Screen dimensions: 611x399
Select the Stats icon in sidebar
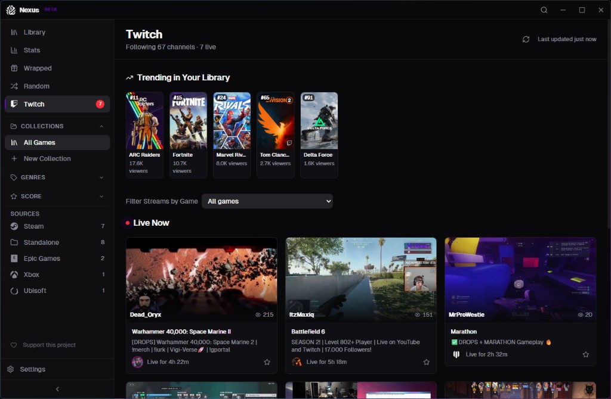tap(13, 50)
